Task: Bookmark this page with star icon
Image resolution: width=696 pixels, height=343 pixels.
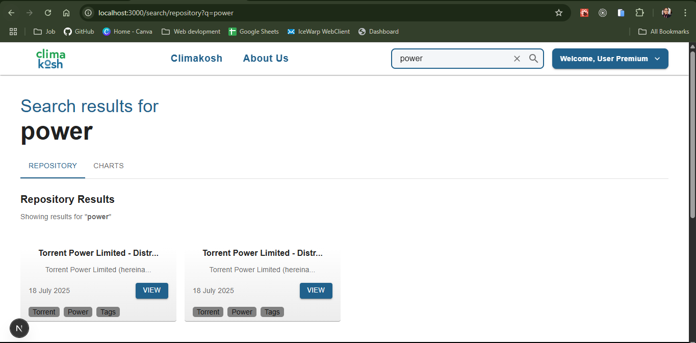Action: pos(558,13)
